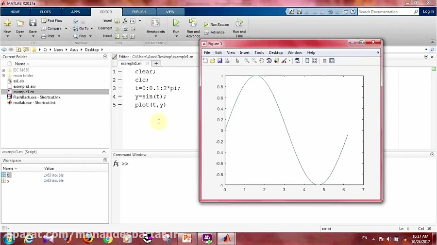Click the Search Documentation field
Image resolution: width=437 pixels, height=245 pixels.
coord(386,12)
